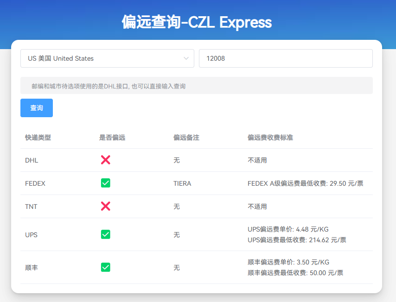396x302 pixels.
Task: Click the 无 remark in TNT row
Action: coord(177,207)
